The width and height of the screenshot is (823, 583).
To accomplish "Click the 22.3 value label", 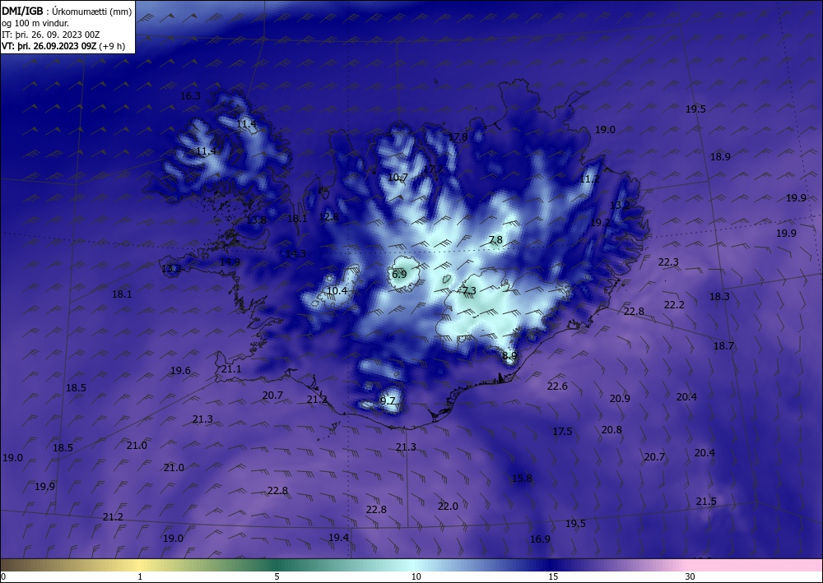I will coord(668,262).
